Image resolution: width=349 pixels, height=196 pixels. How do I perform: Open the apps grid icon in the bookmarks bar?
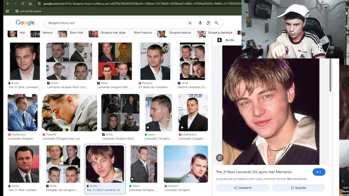(x=7, y=11)
